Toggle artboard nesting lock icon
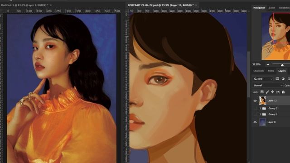The width and height of the screenshot is (290, 163). (x=278, y=92)
